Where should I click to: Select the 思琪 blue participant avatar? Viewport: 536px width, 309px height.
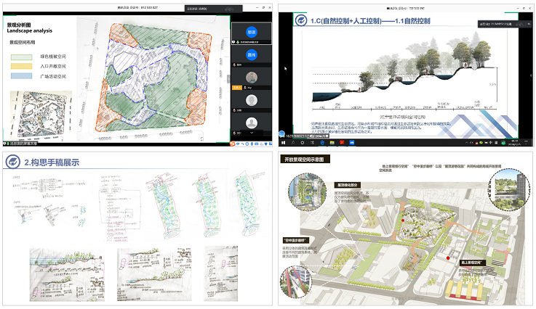[252, 30]
